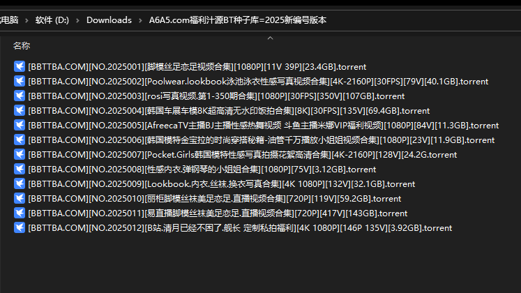521x293 pixels.
Task: Expand the chevron after Downloads in breadcrumb
Action: pyautogui.click(x=140, y=20)
